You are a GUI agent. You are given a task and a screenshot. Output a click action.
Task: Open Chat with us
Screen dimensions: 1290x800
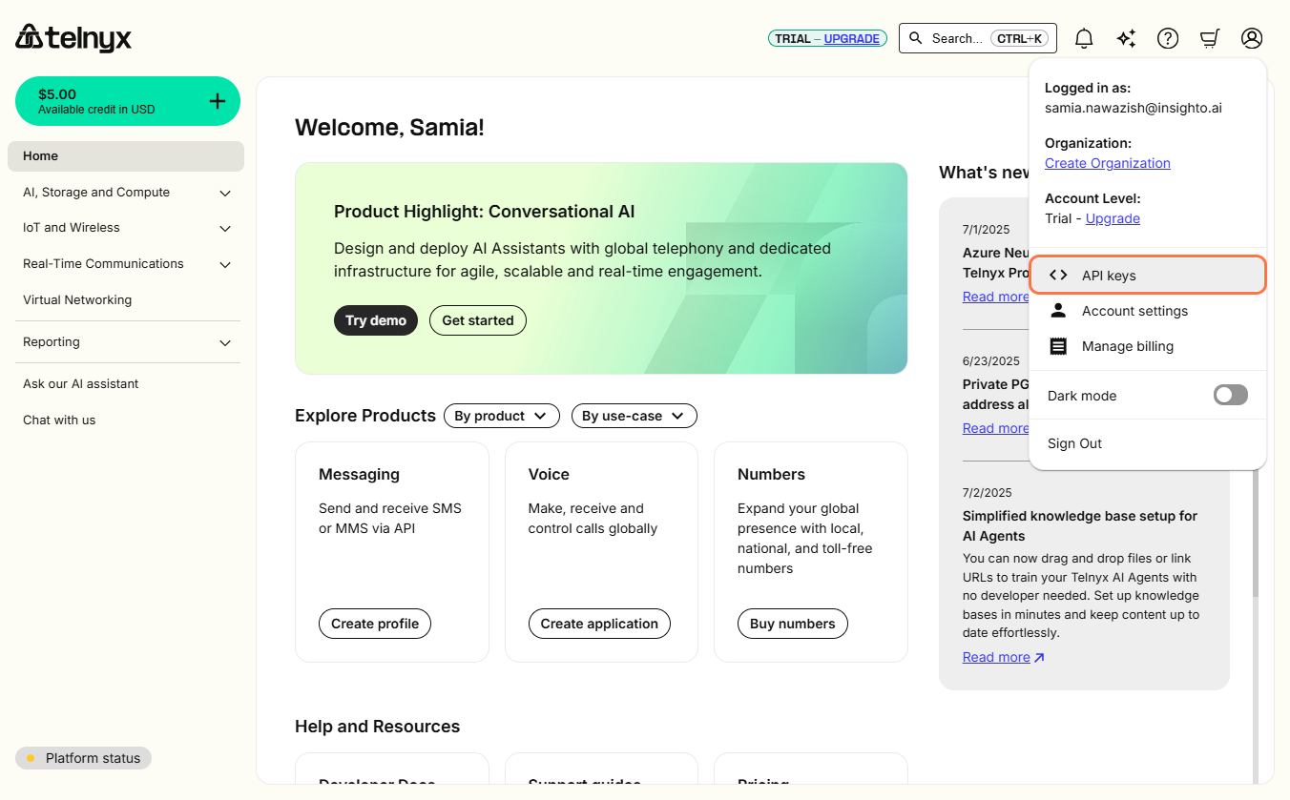59,420
